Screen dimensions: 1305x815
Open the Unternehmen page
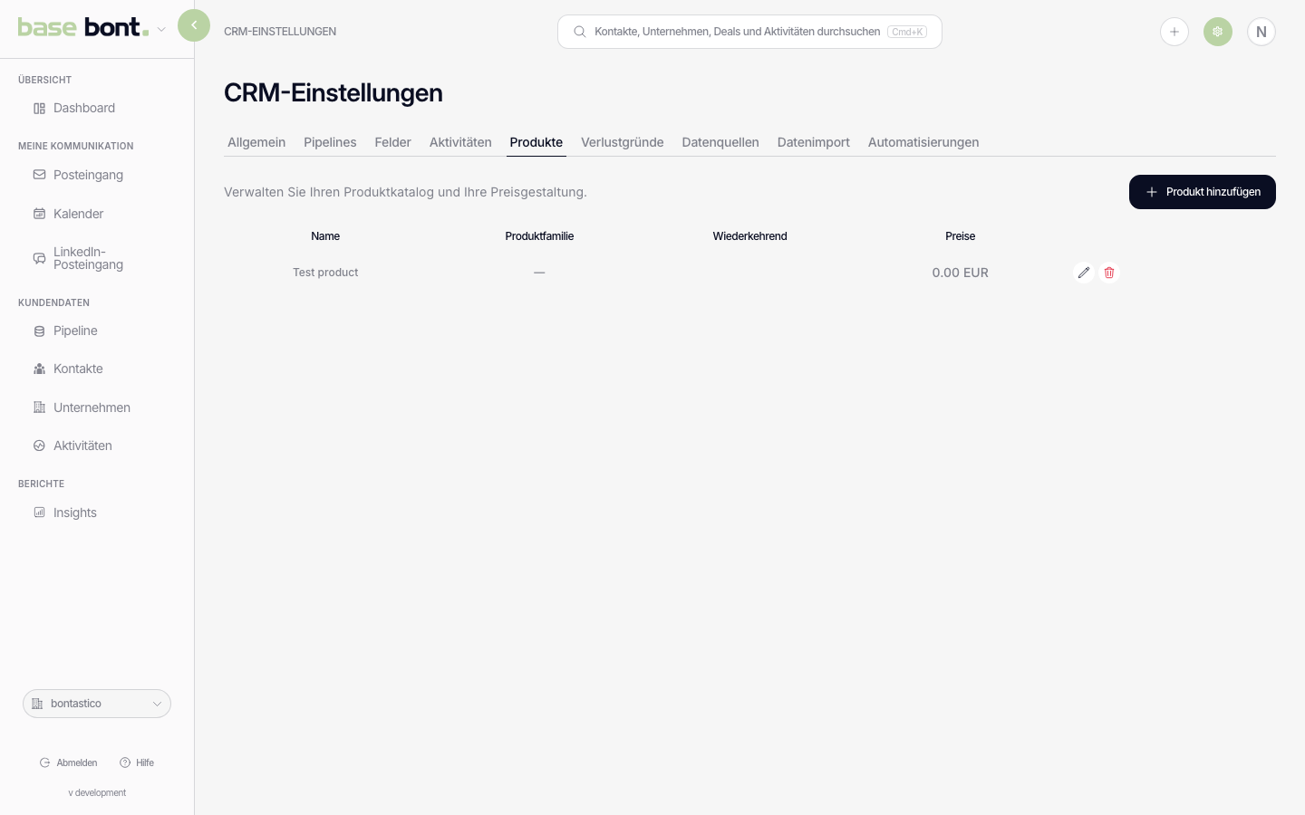(x=92, y=407)
